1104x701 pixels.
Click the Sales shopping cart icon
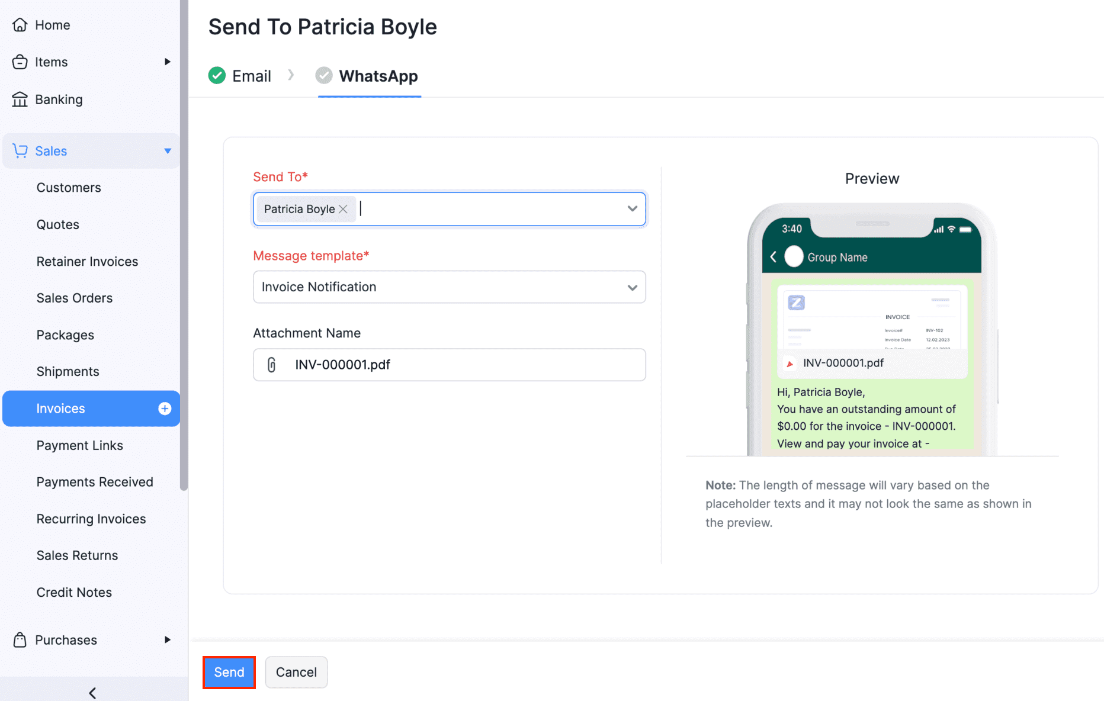point(20,151)
